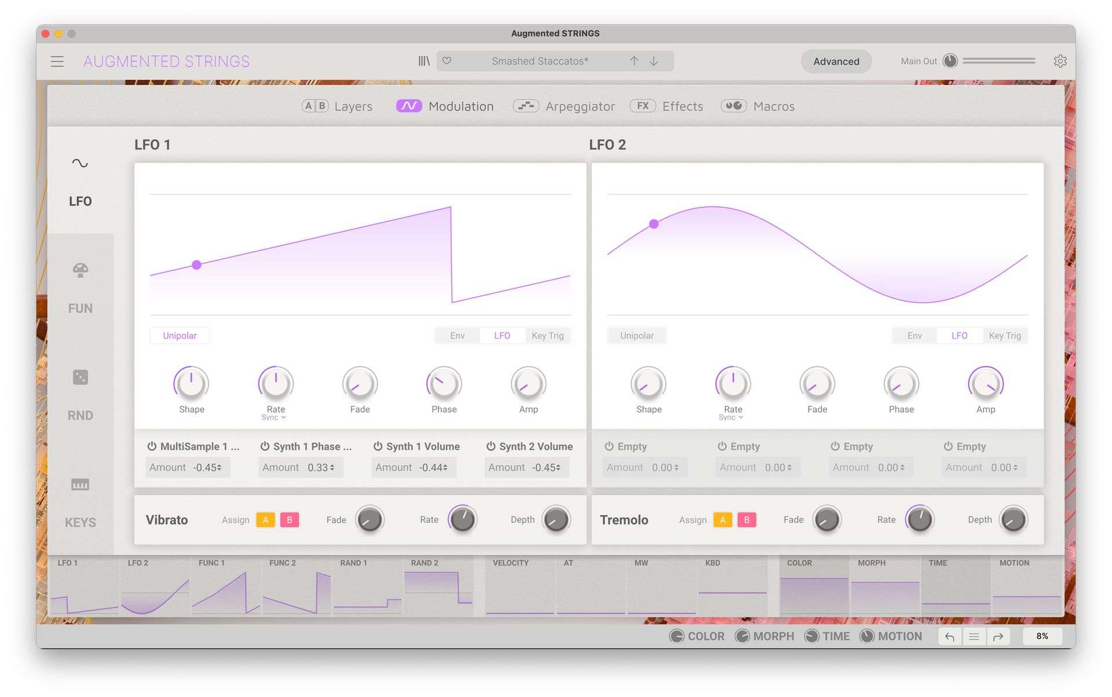Switch to the Arpeggiator tab
This screenshot has width=1112, height=697.
pyautogui.click(x=564, y=106)
